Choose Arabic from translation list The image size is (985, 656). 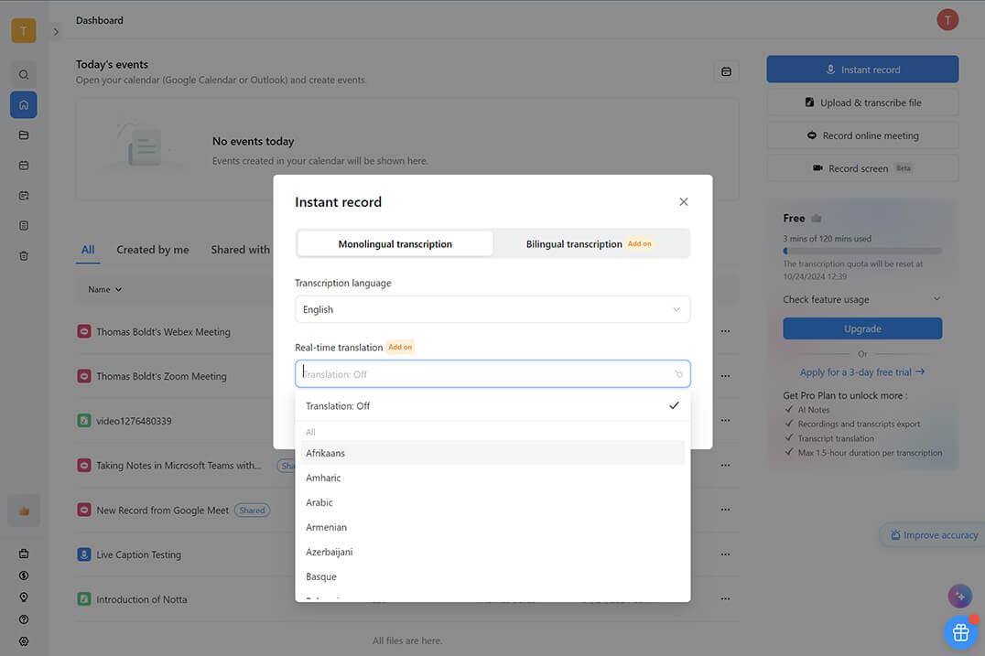coord(492,502)
